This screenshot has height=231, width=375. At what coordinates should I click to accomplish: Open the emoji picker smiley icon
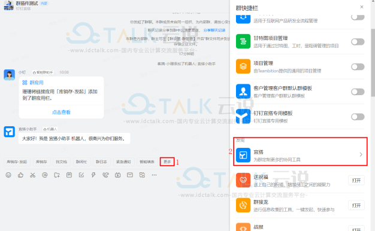tap(8, 175)
